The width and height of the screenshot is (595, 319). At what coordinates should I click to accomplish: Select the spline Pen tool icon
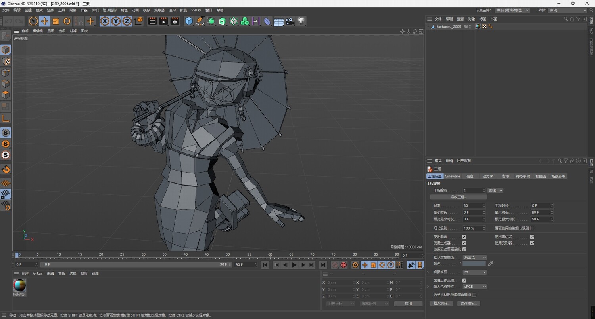[200, 21]
